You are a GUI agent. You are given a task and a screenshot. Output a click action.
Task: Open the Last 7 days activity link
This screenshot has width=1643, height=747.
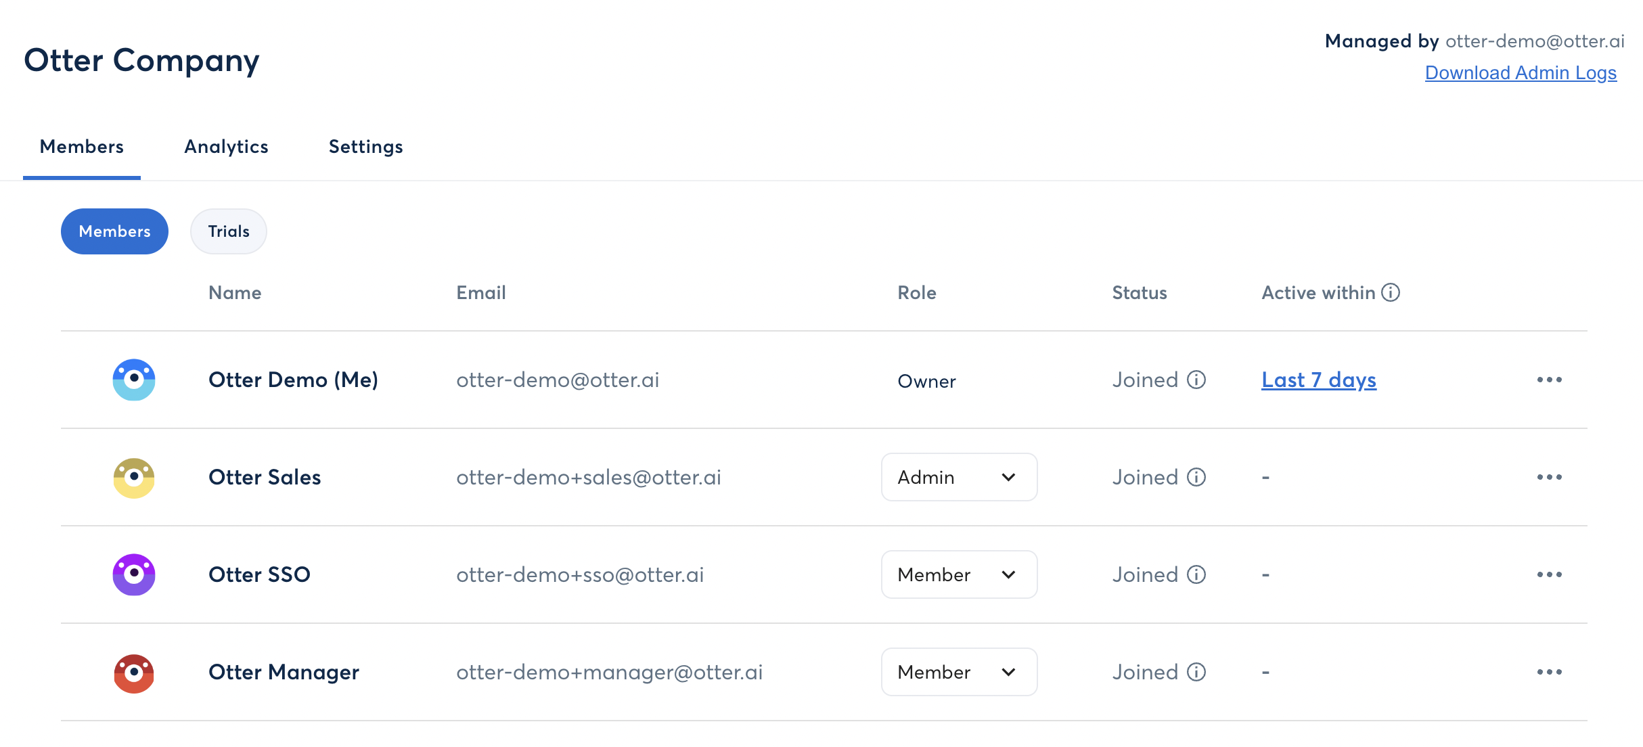click(1318, 380)
